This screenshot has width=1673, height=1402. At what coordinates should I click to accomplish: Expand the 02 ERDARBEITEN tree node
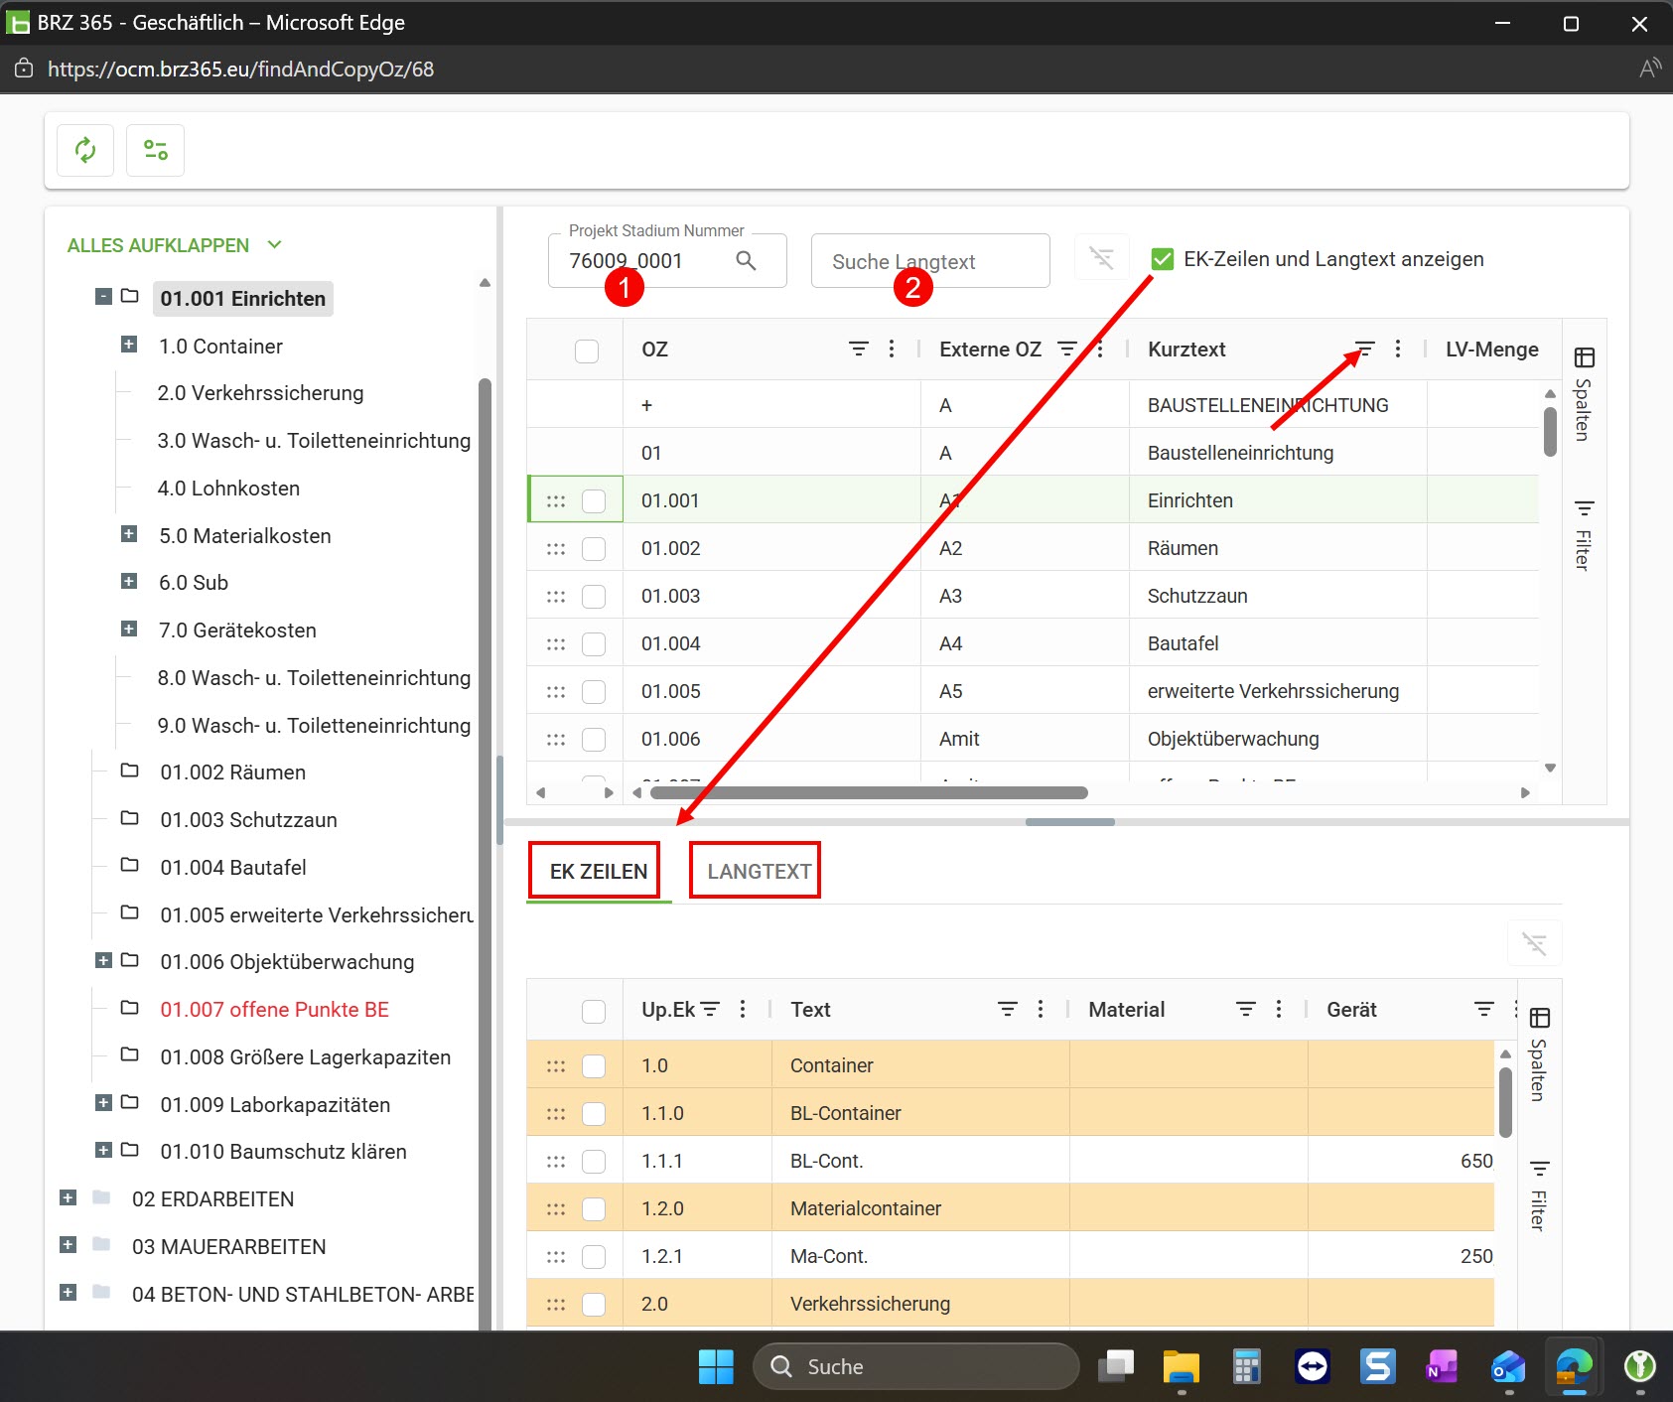pos(68,1197)
